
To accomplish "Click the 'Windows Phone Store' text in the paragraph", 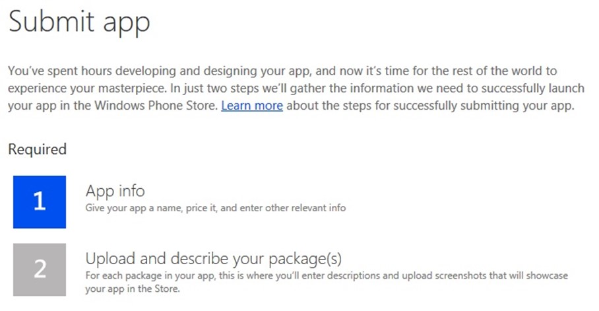I will click(x=156, y=106).
